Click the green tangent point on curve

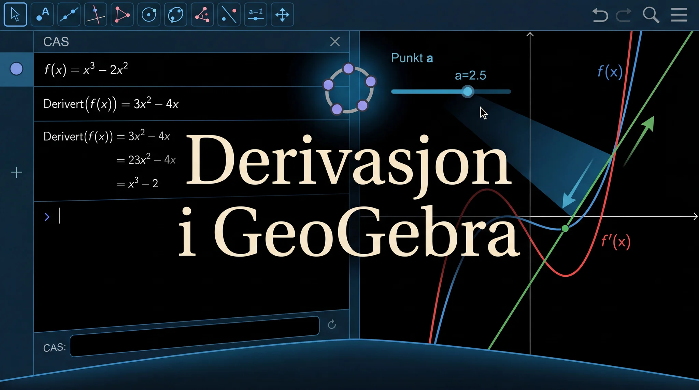[x=565, y=228]
